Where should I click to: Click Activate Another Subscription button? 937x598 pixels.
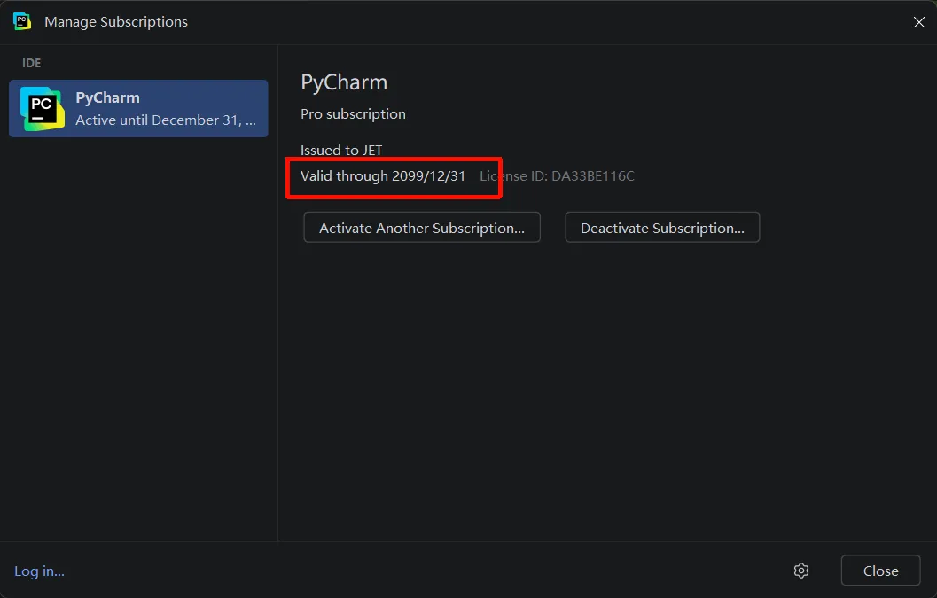coord(422,228)
